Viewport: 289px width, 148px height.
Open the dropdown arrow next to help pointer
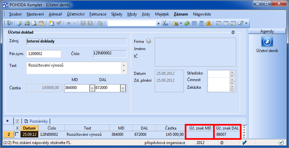click(246, 23)
